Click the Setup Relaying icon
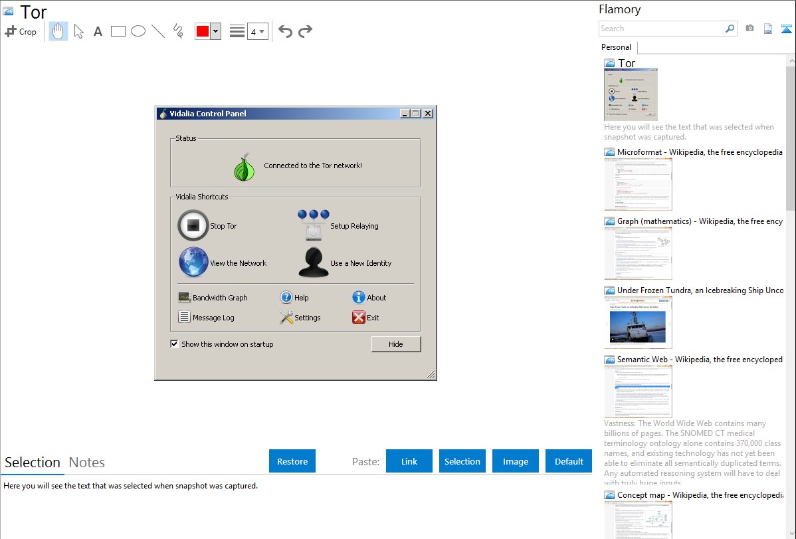Image resolution: width=796 pixels, height=539 pixels. (x=313, y=225)
